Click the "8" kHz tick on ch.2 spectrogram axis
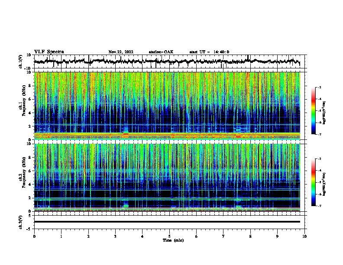 click(30, 158)
